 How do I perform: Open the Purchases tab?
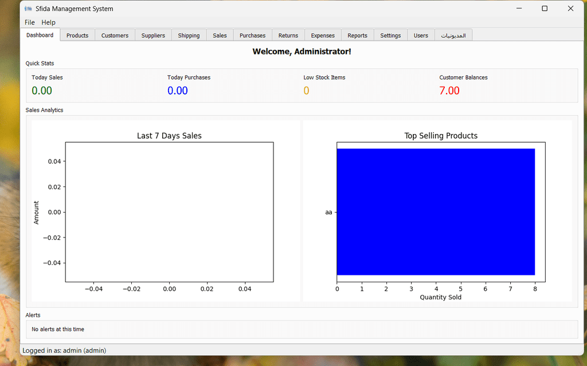(252, 36)
